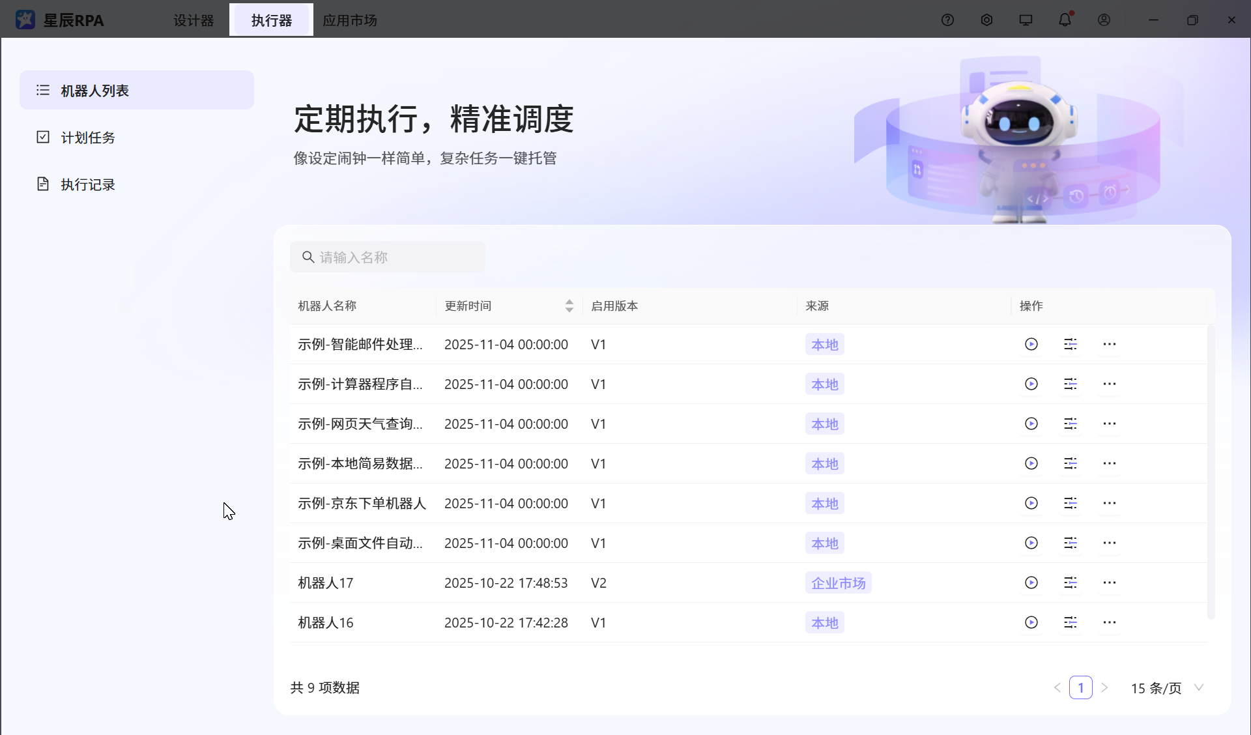Open notifications bell icon
The image size is (1251, 735).
coord(1065,20)
